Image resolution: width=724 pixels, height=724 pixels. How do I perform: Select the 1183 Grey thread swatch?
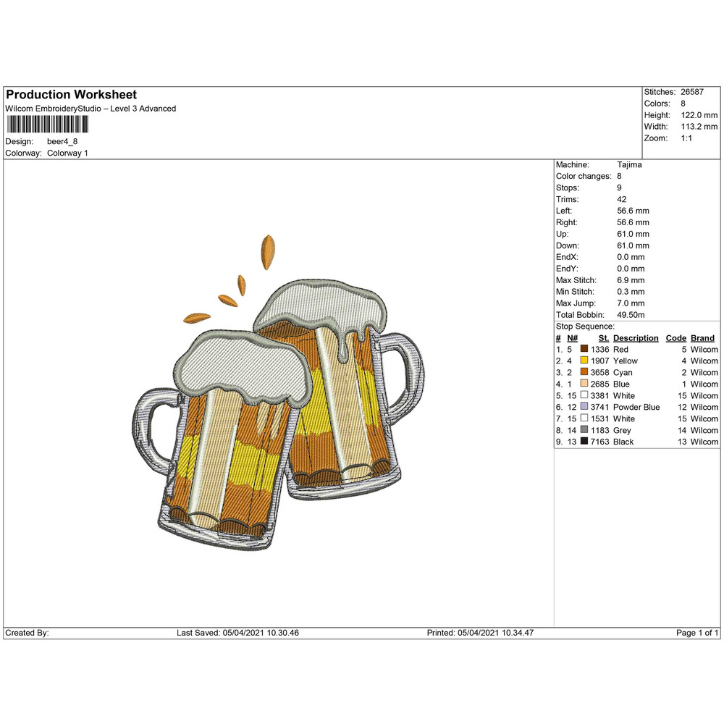click(x=584, y=431)
